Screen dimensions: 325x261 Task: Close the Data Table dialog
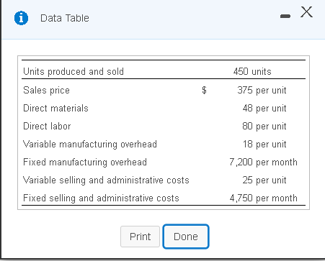[x=306, y=12]
